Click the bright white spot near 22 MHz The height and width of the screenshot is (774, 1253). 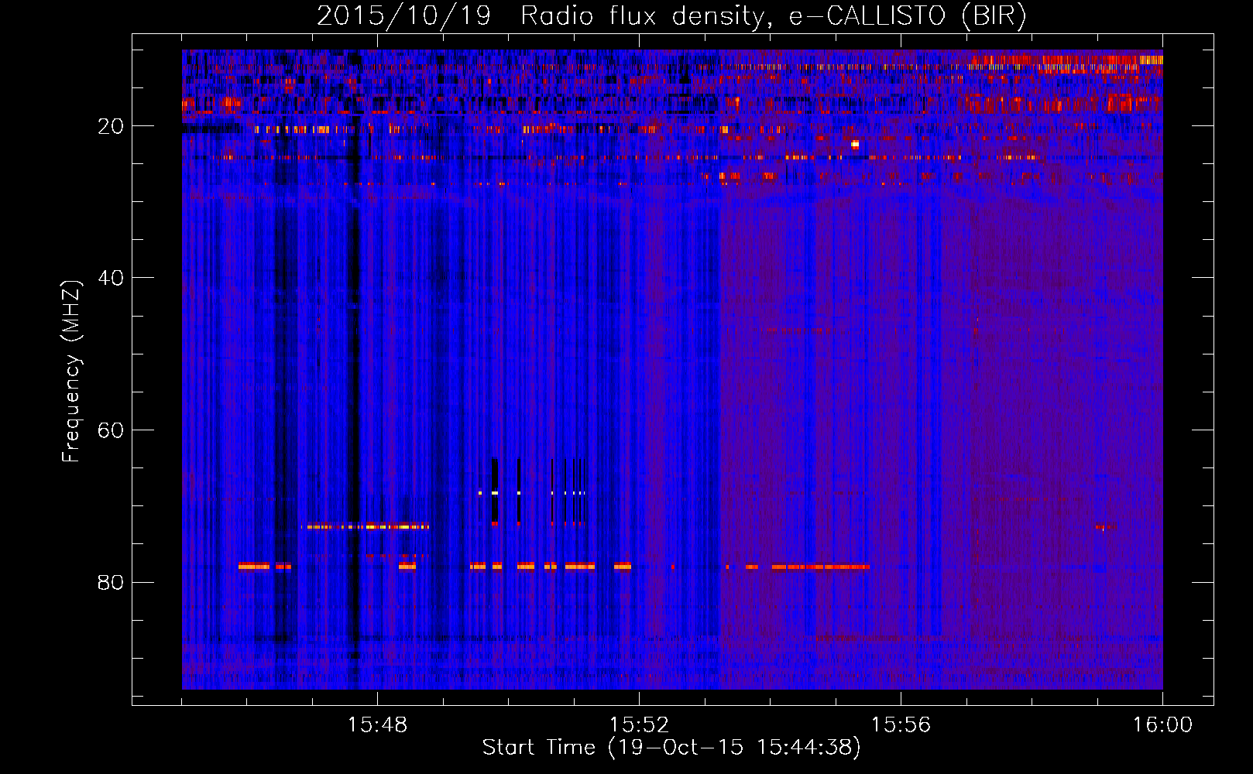[855, 144]
